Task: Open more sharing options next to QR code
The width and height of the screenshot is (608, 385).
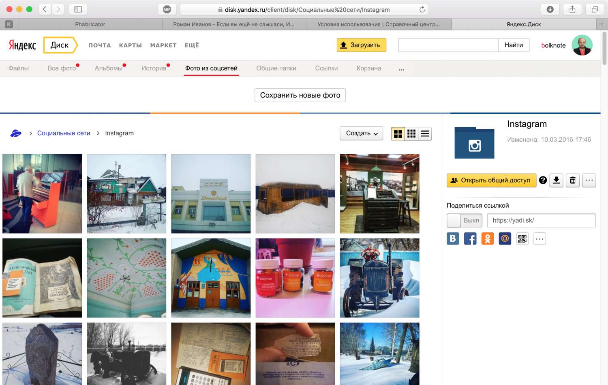Action: 539,238
